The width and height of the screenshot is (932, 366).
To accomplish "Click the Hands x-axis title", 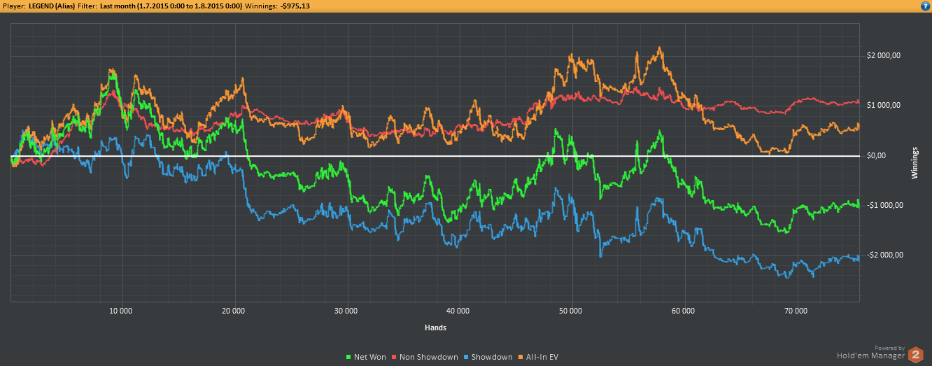I will tap(435, 328).
